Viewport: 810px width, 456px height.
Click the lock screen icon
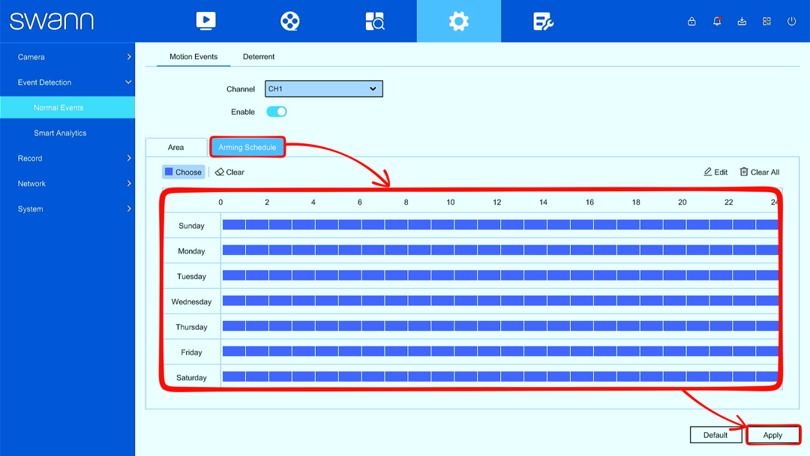691,21
